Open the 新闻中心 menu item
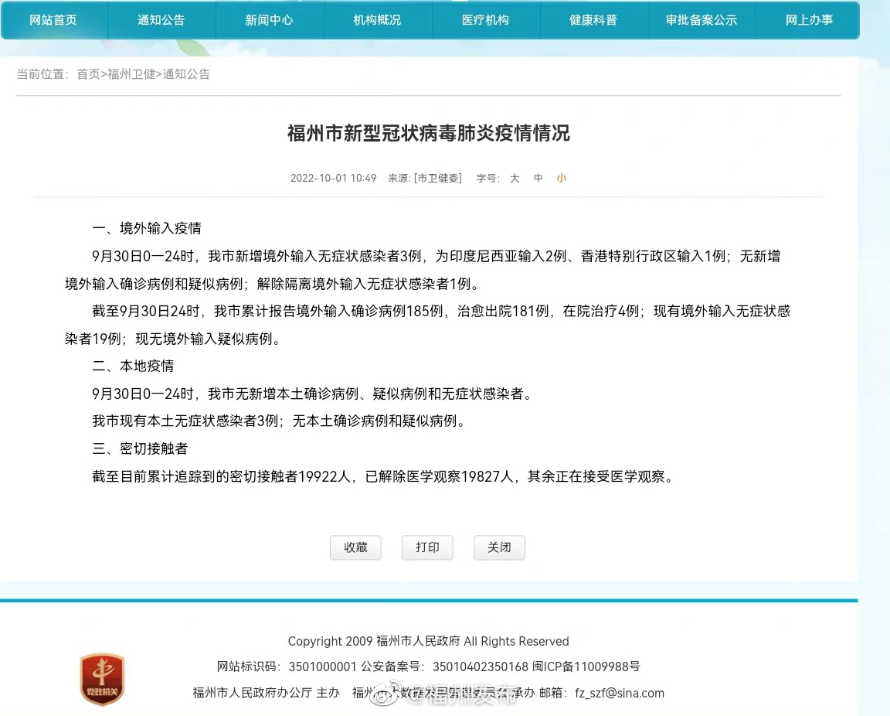This screenshot has width=890, height=716. pyautogui.click(x=269, y=20)
